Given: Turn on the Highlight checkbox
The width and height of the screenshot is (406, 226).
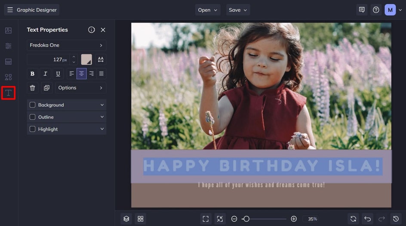Looking at the screenshot, I should 32,129.
